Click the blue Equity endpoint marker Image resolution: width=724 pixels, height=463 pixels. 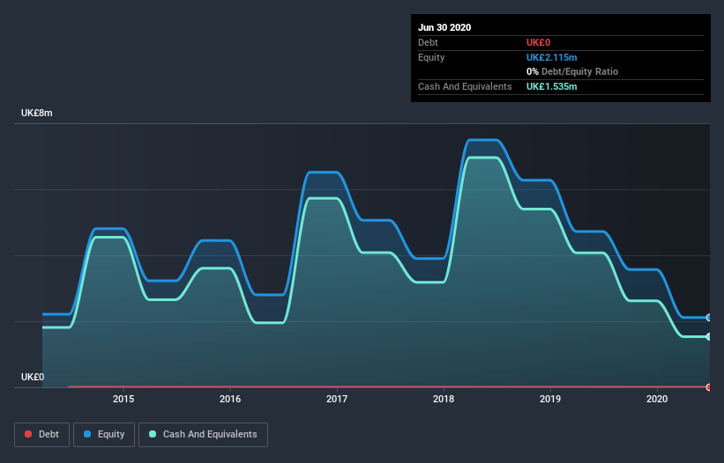(x=709, y=318)
